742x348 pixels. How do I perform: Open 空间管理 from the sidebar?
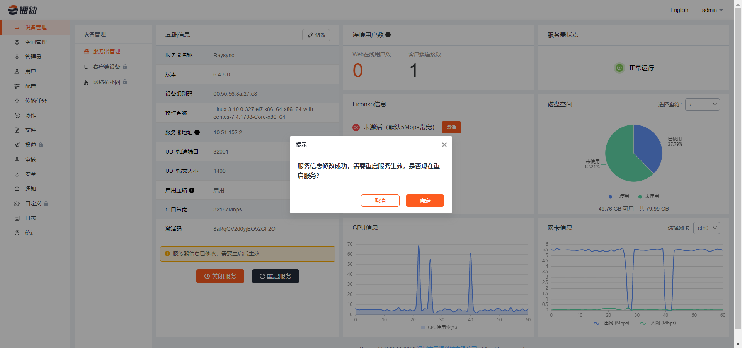[x=36, y=42]
